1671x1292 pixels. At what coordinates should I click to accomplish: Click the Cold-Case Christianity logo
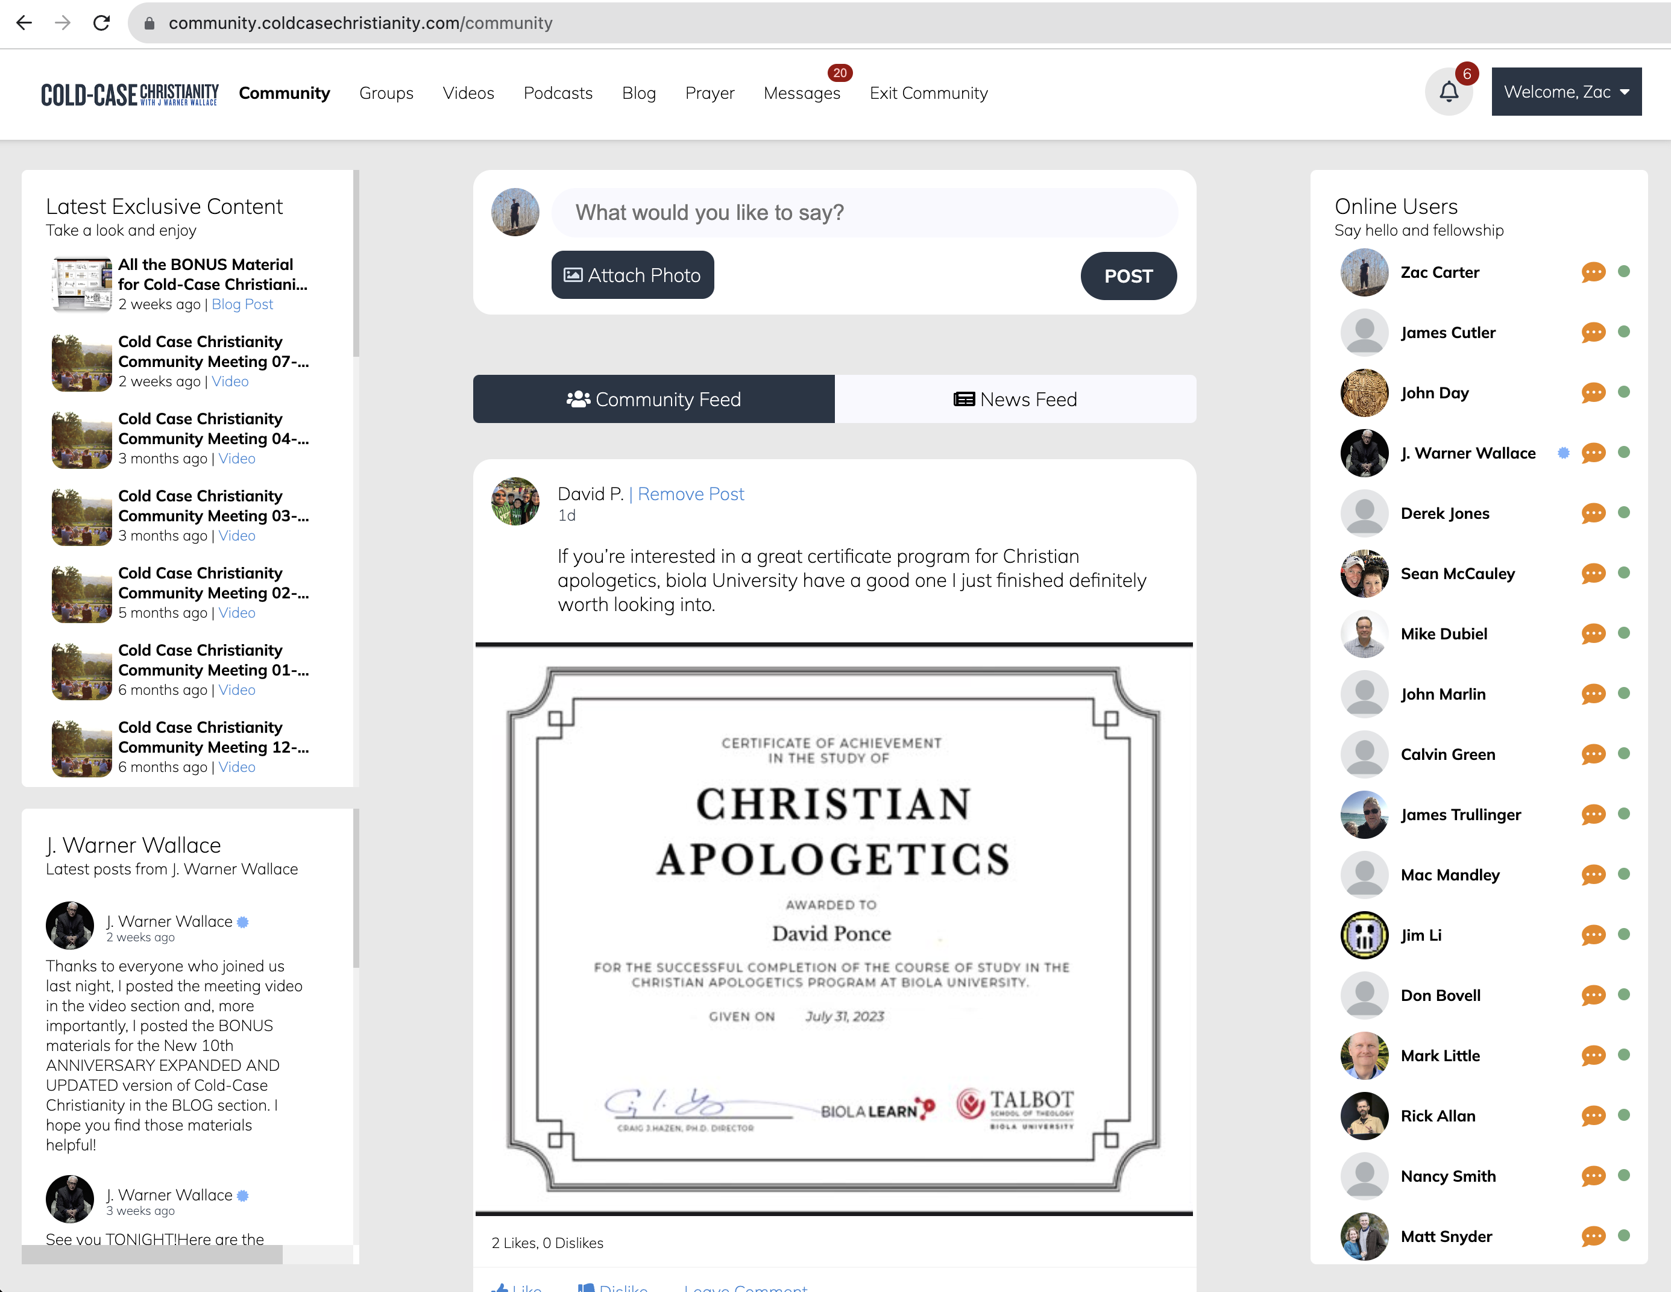pos(129,94)
